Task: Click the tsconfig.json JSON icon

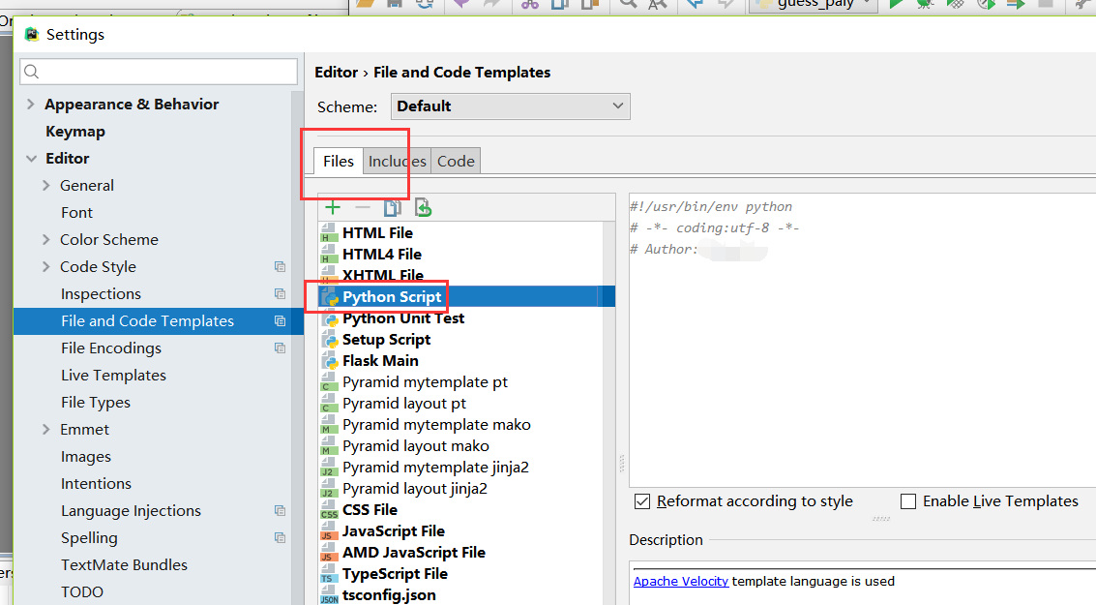Action: [329, 595]
